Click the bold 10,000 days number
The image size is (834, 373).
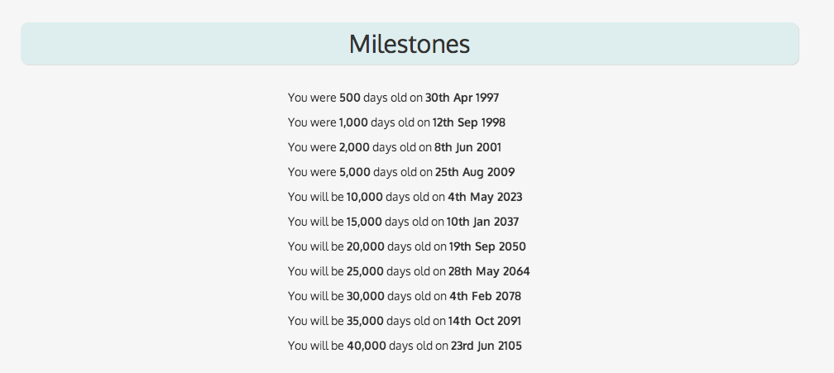tap(364, 197)
